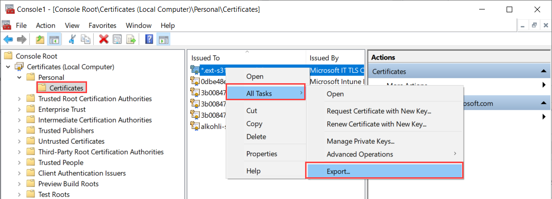Open the File menu
Screen dimensions: 552x199
coord(21,26)
